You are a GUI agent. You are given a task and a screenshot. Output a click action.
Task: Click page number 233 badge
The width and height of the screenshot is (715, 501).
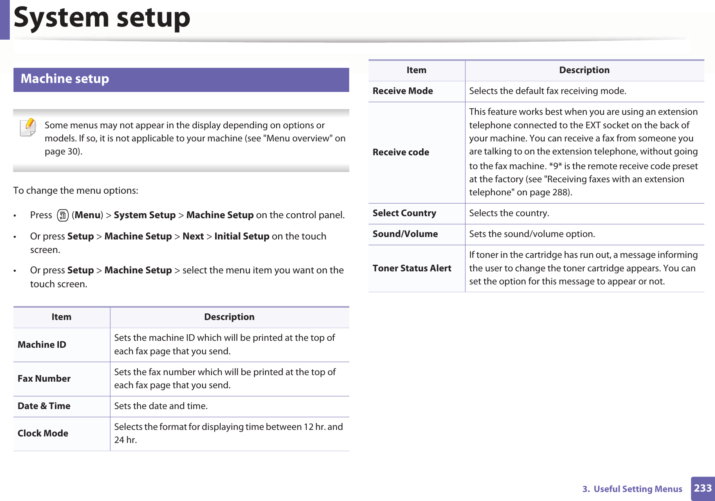pyautogui.click(x=703, y=488)
